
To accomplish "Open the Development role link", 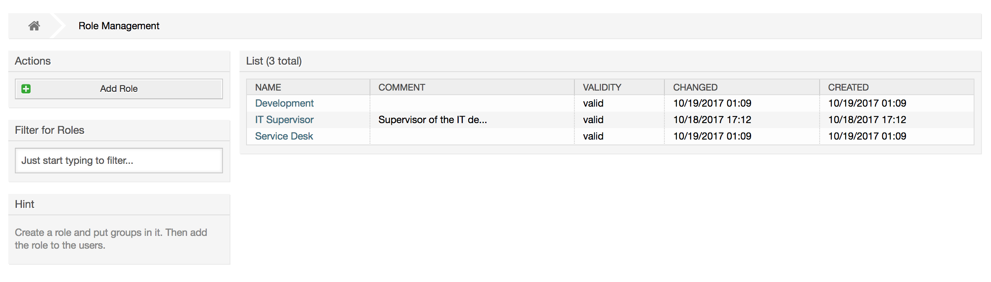I will 284,103.
